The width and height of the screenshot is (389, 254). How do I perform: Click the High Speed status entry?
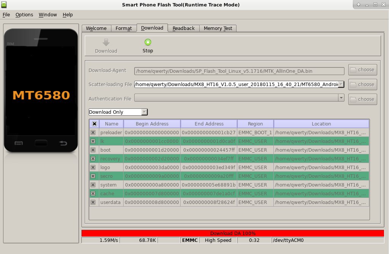tap(218, 240)
